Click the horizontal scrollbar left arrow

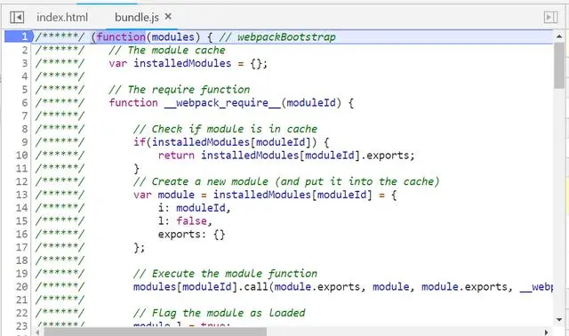37,332
